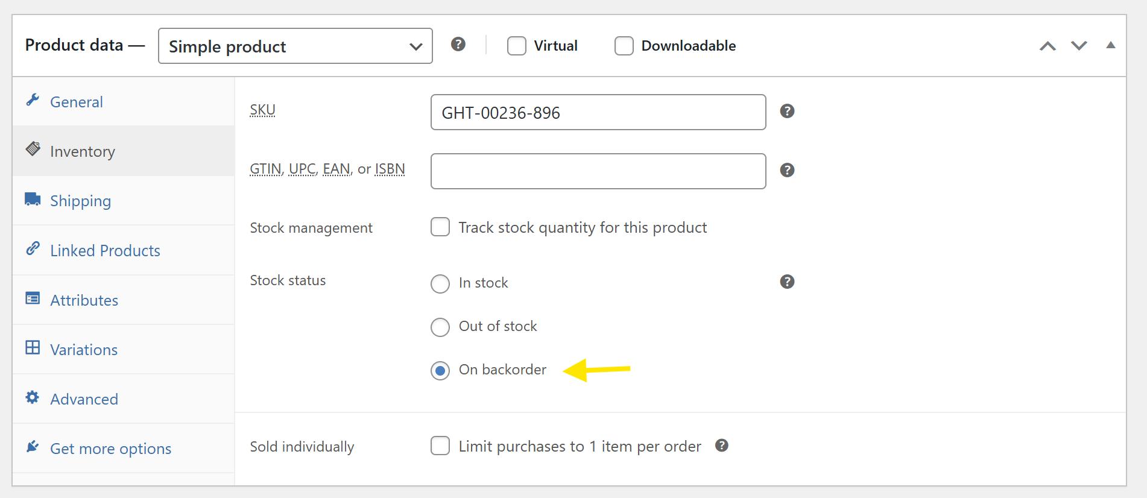Screen dimensions: 1147x498
Task: Click help icon beside Sold individually option
Action: pos(722,446)
